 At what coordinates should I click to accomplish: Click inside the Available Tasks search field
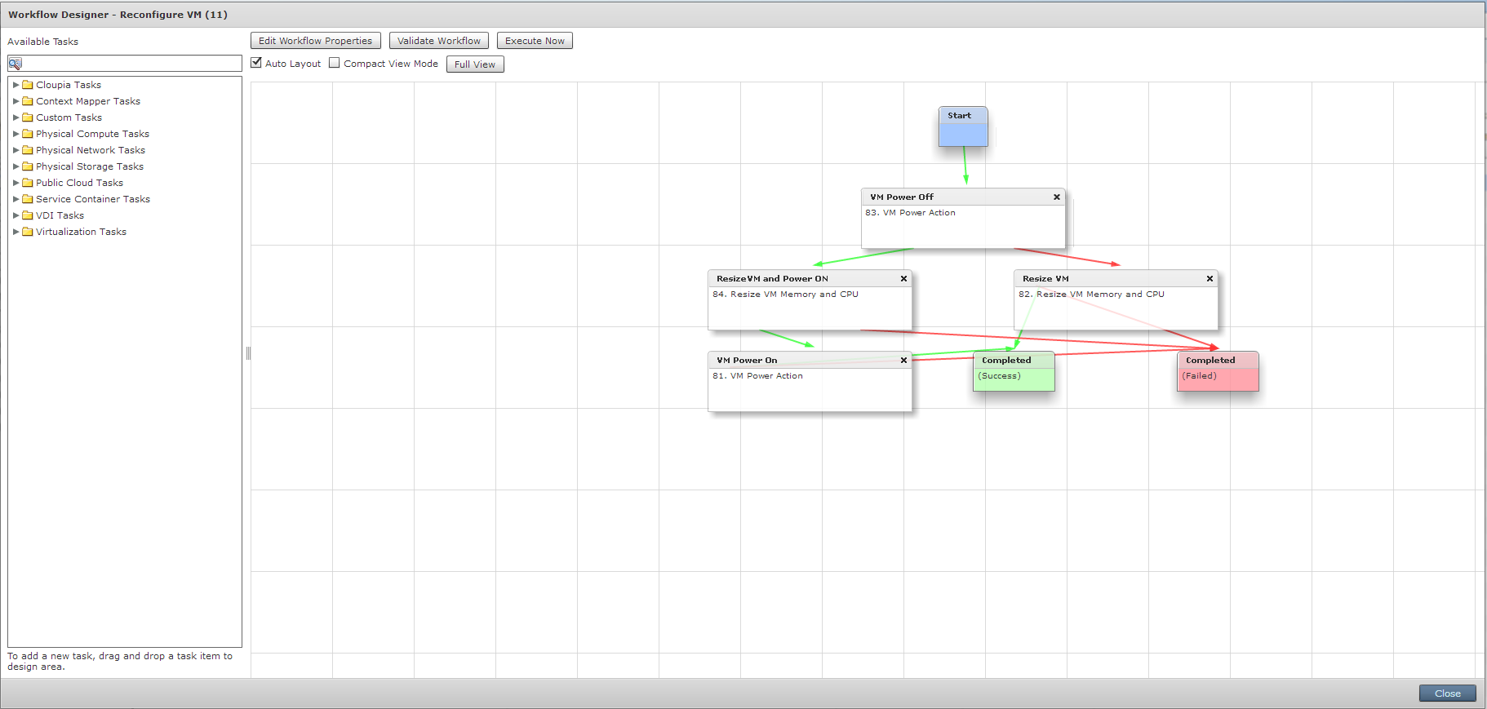[125, 64]
